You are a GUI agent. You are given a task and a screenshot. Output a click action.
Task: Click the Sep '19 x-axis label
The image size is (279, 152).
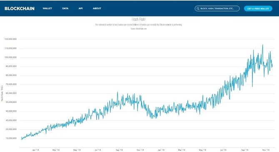(245, 150)
